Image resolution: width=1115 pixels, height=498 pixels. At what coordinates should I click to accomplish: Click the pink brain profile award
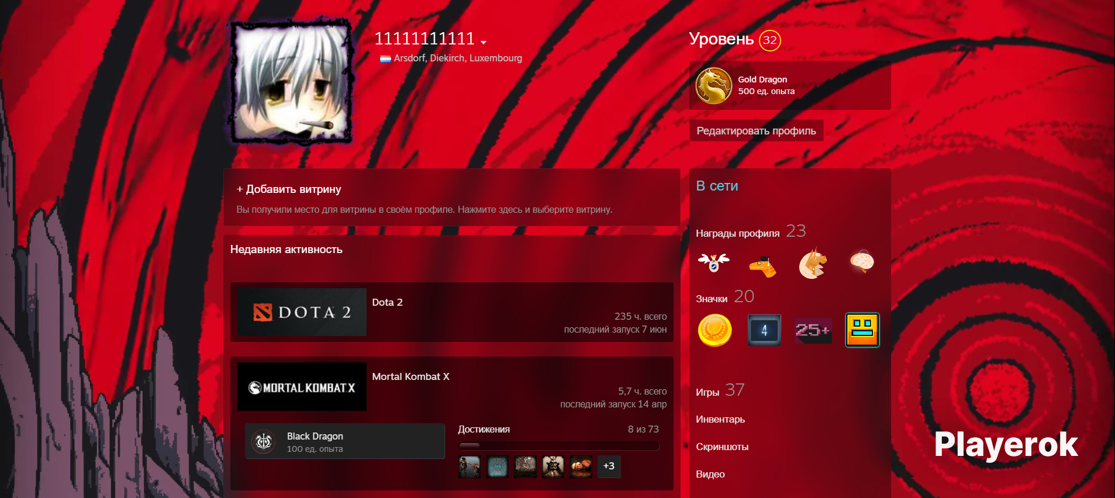click(x=862, y=261)
